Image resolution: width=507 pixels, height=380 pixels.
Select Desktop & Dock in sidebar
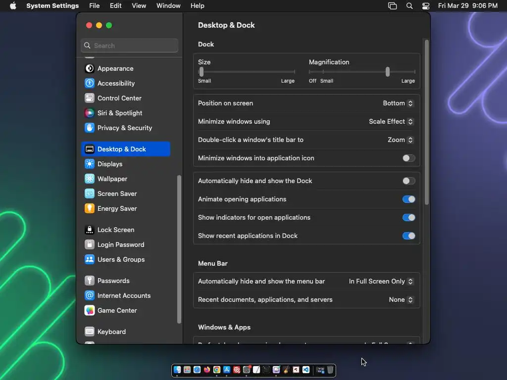tap(125, 149)
